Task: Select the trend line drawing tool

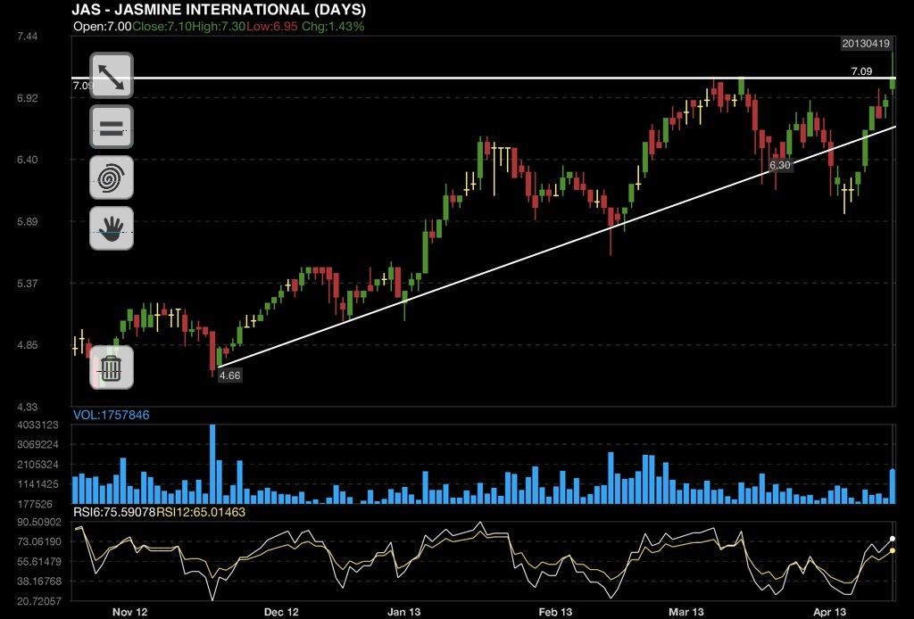Action: tap(112, 76)
